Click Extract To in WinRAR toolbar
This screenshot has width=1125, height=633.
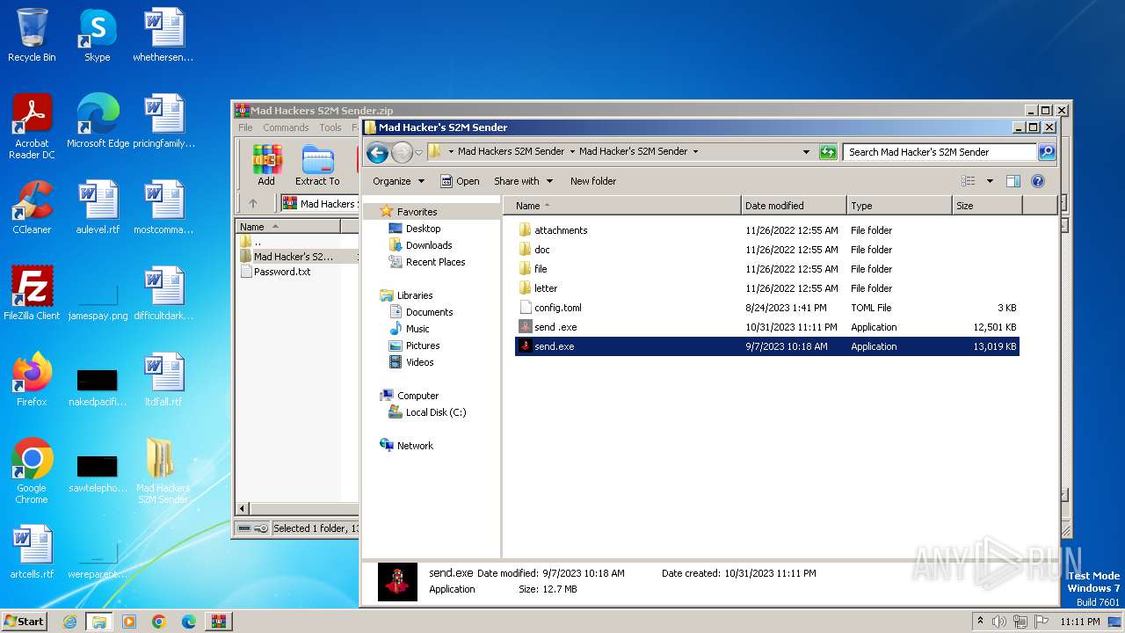[317, 165]
